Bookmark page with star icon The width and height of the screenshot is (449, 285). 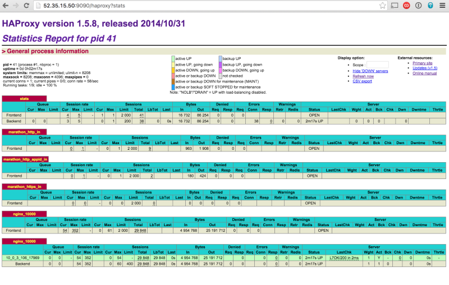(382, 6)
